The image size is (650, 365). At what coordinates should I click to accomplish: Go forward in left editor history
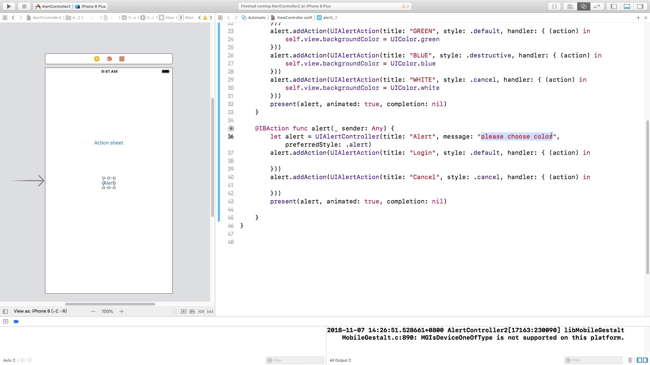click(x=21, y=18)
